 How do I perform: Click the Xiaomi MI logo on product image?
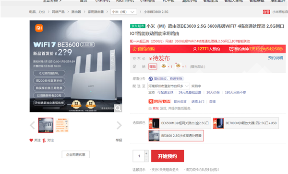(39, 28)
